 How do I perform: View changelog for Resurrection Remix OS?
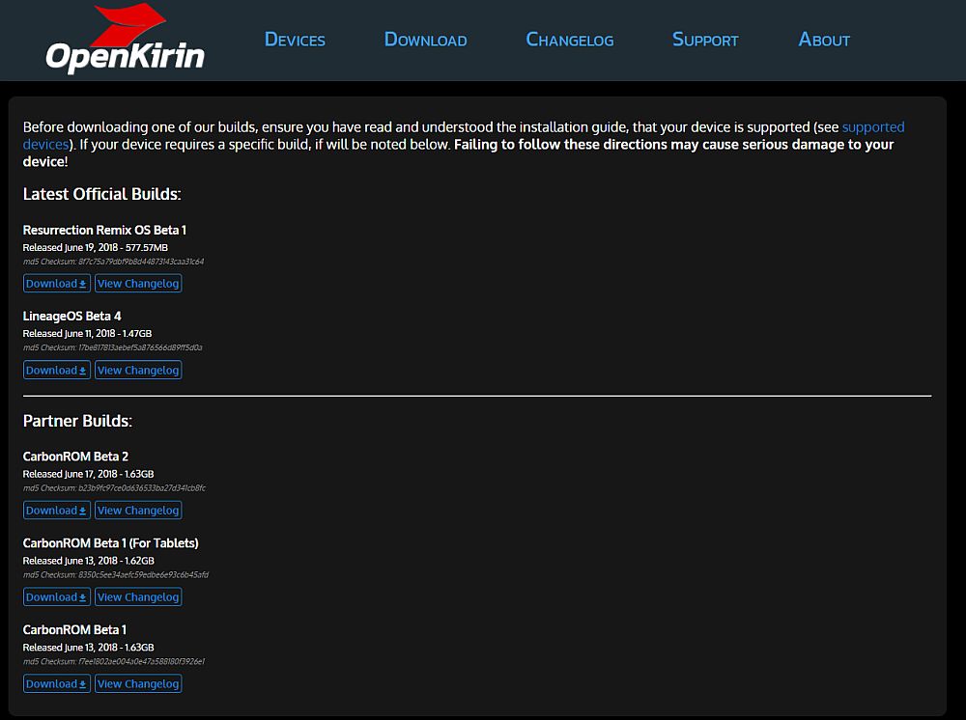138,284
